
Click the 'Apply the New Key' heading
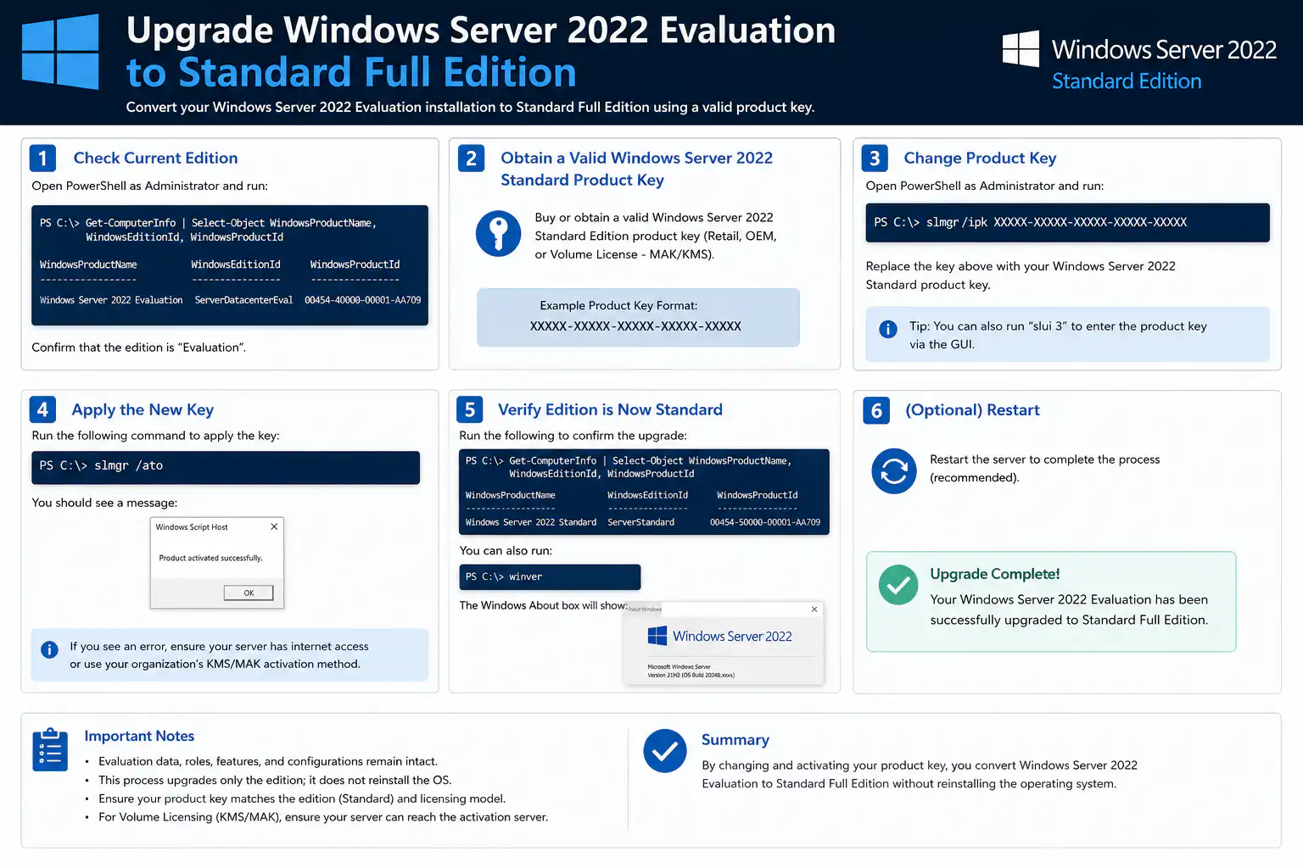(x=143, y=410)
